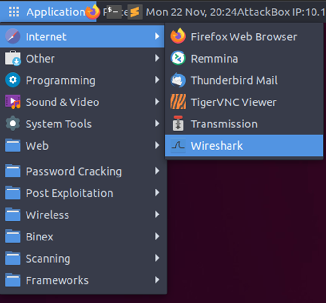Launch Thunderbird Mail entry
The width and height of the screenshot is (326, 303).
pos(244,80)
